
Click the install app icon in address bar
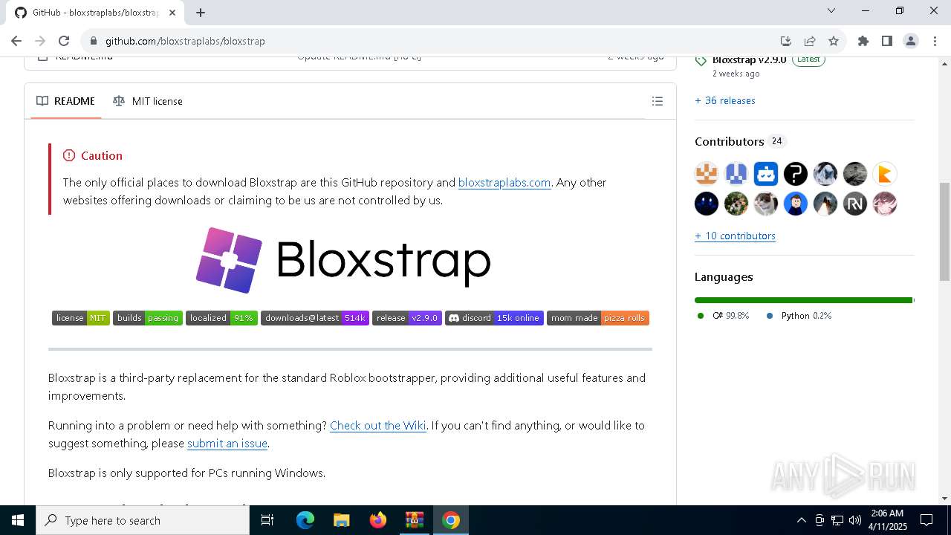pos(785,41)
